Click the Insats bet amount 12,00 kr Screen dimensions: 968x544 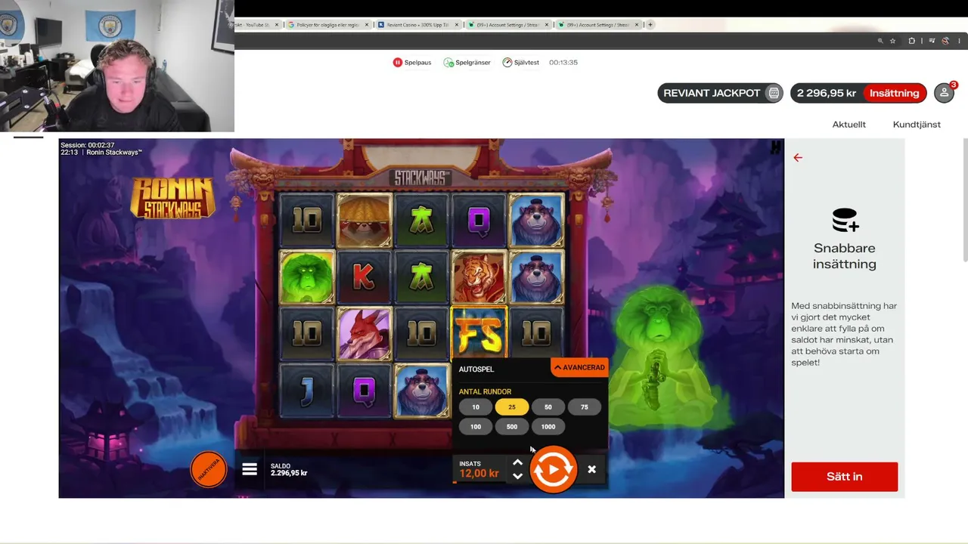(x=479, y=474)
